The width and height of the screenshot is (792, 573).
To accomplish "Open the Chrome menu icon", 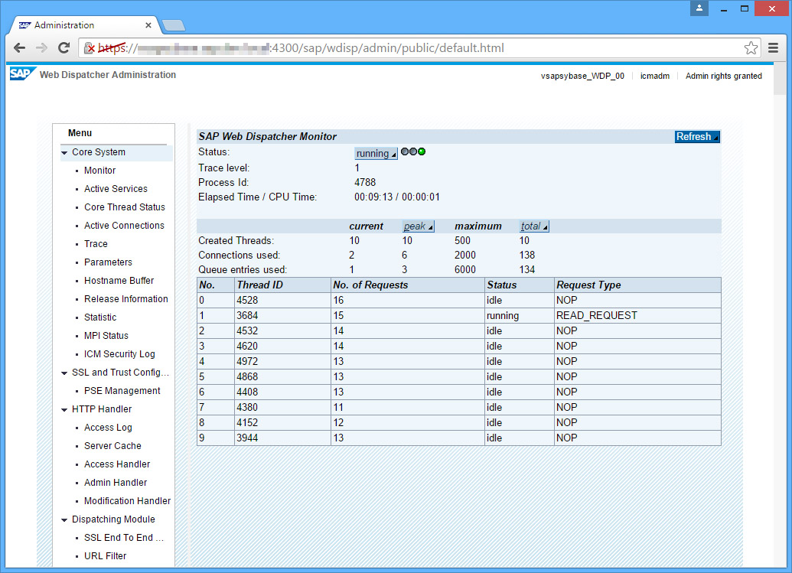I will (x=774, y=47).
